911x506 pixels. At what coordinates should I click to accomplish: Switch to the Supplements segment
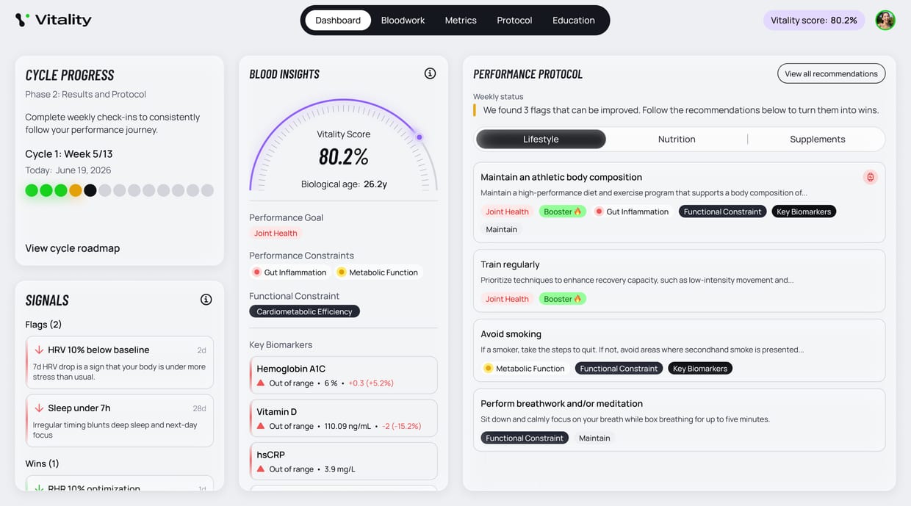pyautogui.click(x=817, y=139)
